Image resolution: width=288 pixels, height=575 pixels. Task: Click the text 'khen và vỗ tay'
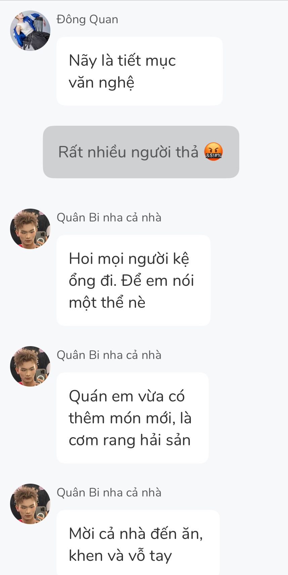click(120, 556)
